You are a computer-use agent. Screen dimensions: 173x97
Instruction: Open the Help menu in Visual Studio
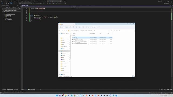45,1
